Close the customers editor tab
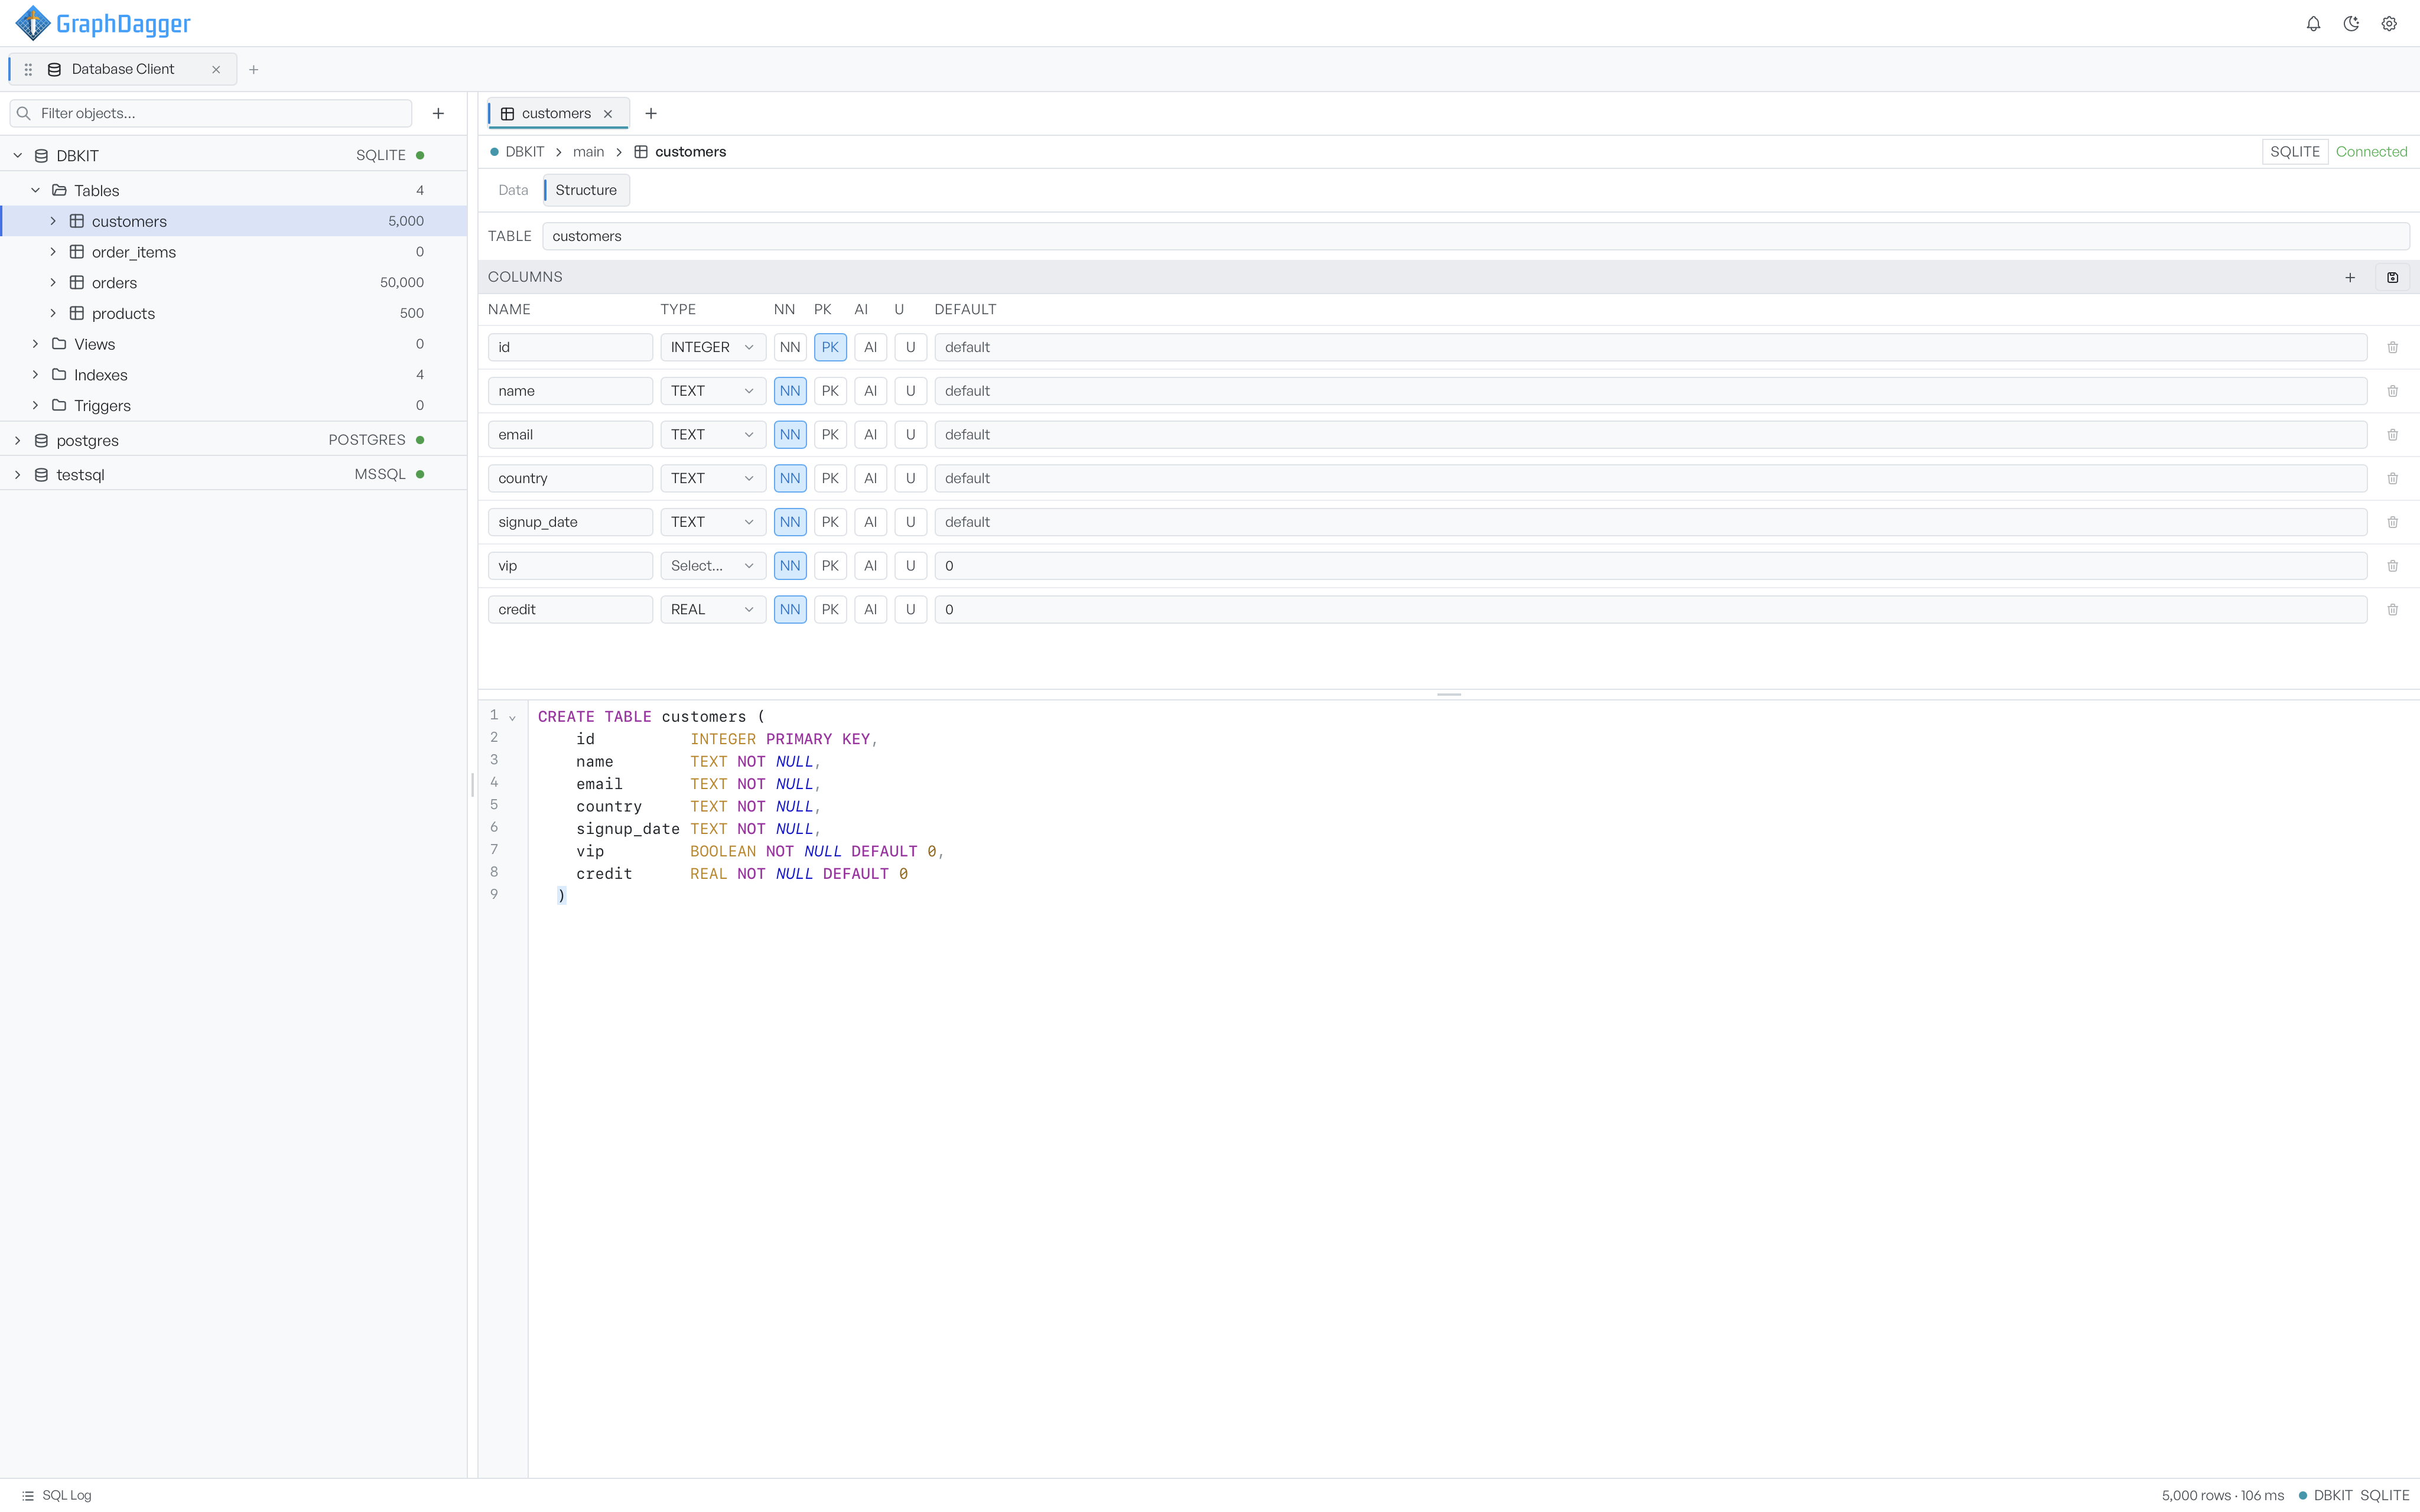2420x1512 pixels. coord(608,114)
